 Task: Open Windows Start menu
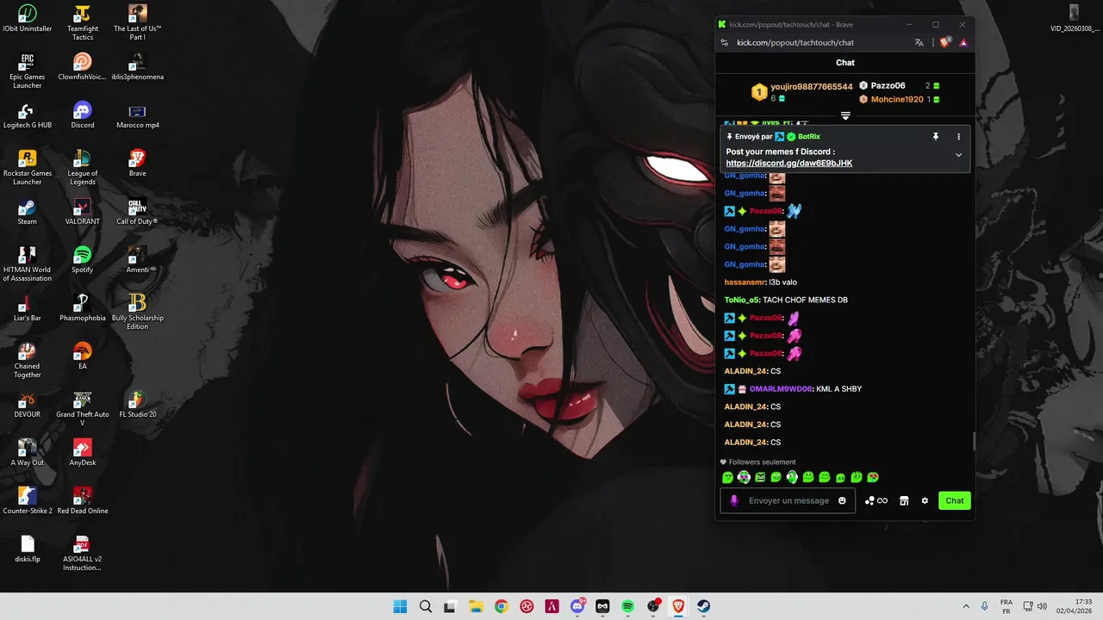point(401,606)
